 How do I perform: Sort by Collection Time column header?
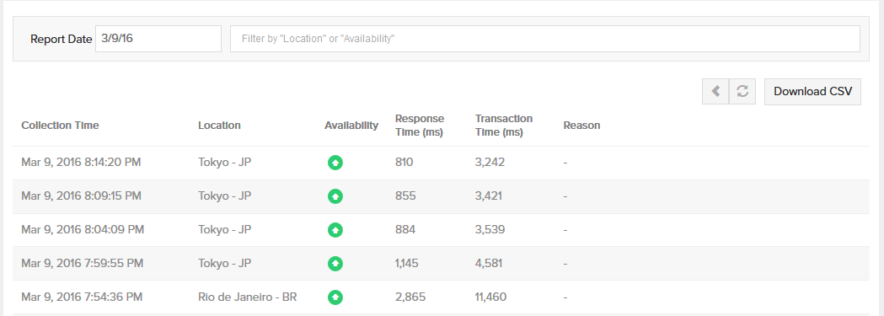click(x=61, y=126)
